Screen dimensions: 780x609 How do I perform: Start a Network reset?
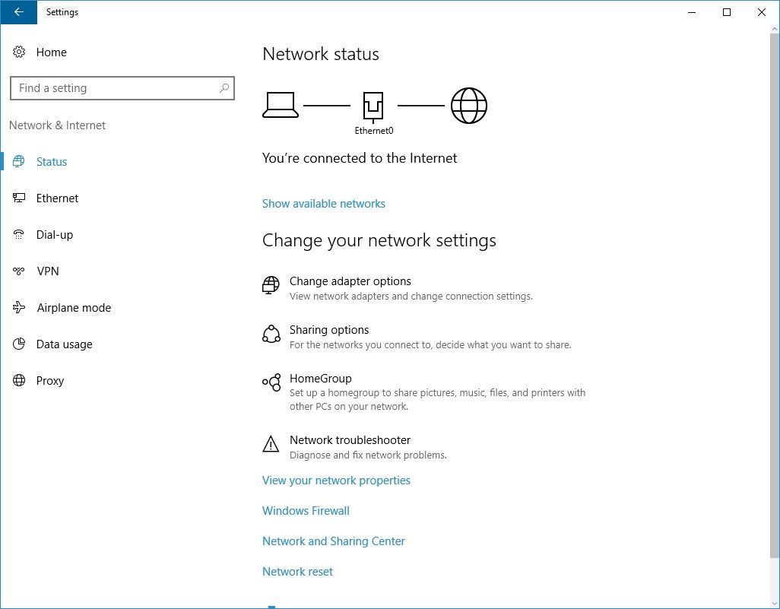[x=297, y=571]
